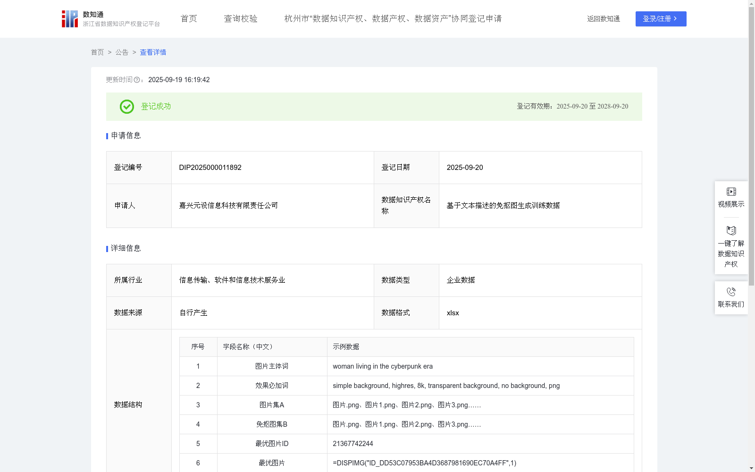755x472 pixels.
Task: Click the 'simple background, highres' sample cell
Action: (480, 386)
